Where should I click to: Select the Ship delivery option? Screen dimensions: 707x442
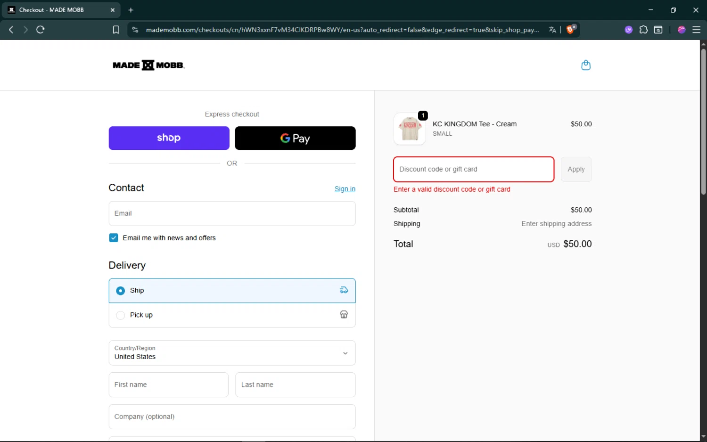point(232,290)
